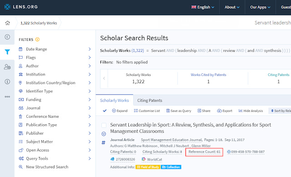Click the hash icon beside the article
The height and width of the screenshot is (177, 291).
coord(103,142)
